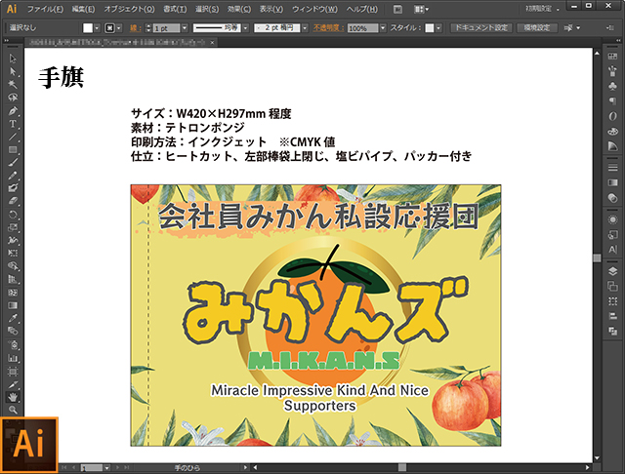Open the Pathfinder panel icon
The image size is (625, 474).
click(612, 331)
